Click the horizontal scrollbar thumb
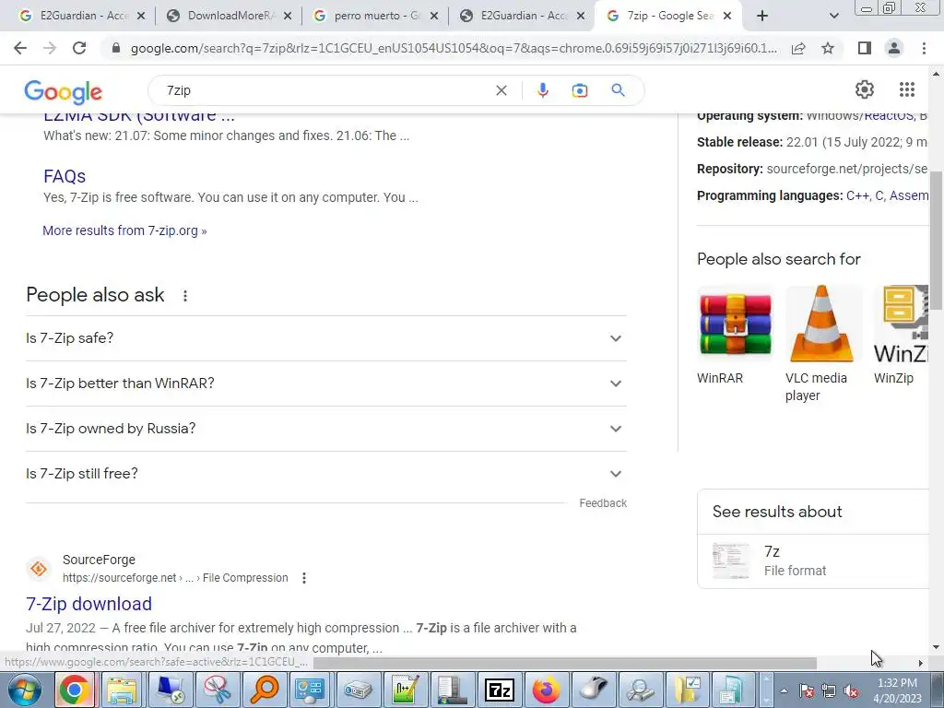944x708 pixels. coord(565,663)
